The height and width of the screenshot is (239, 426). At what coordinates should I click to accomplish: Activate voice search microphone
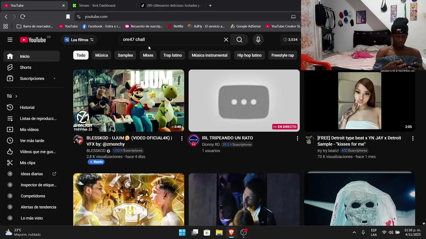(x=258, y=40)
